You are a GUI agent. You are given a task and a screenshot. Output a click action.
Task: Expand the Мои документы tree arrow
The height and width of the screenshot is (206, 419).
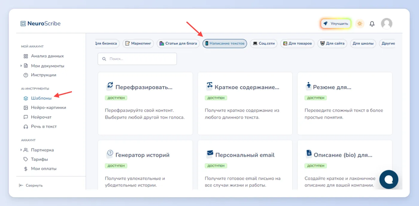(x=21, y=66)
